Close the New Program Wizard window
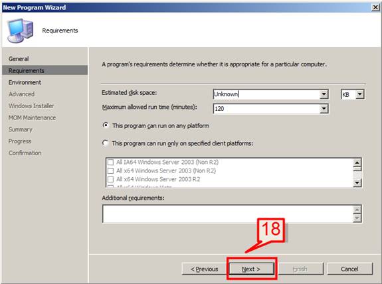The height and width of the screenshot is (284, 382). pyautogui.click(x=375, y=7)
